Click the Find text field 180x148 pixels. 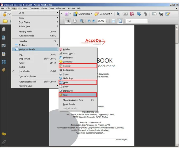pyautogui.click(x=137, y=21)
